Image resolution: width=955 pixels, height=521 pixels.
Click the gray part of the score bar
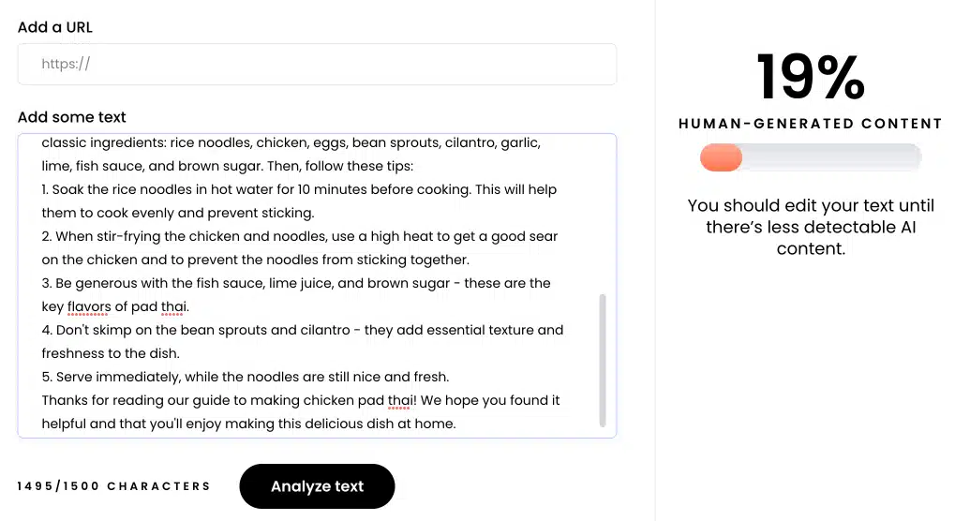[x=831, y=157]
